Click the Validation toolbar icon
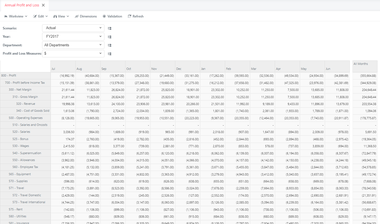This screenshot has width=380, height=224. pyautogui.click(x=104, y=16)
